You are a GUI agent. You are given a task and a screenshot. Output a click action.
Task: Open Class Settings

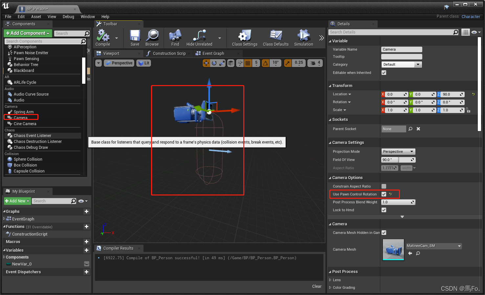[x=244, y=37]
